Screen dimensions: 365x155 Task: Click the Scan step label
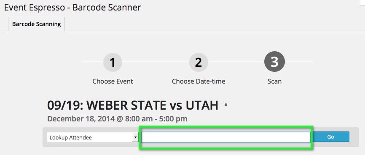pos(274,81)
